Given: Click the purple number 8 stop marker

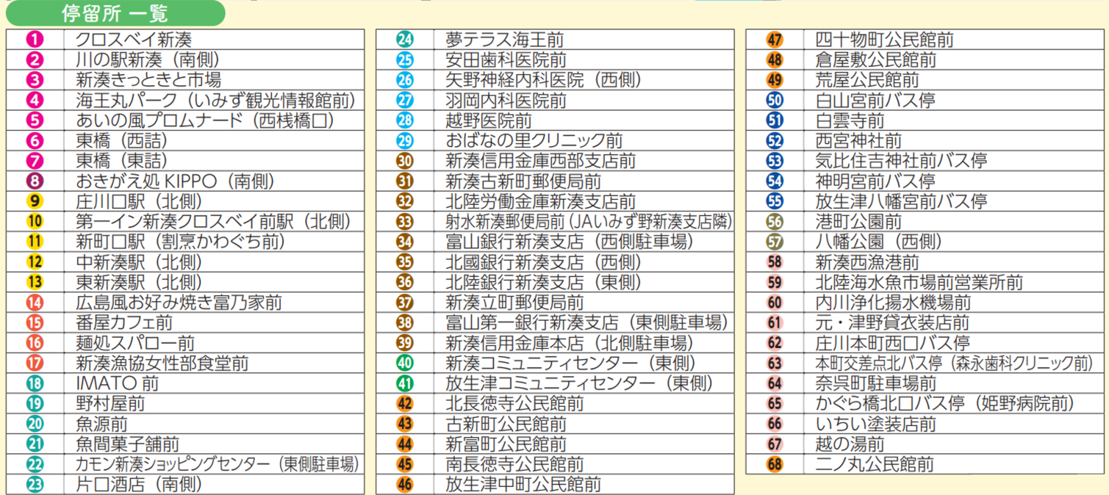Looking at the screenshot, I should pos(35,181).
